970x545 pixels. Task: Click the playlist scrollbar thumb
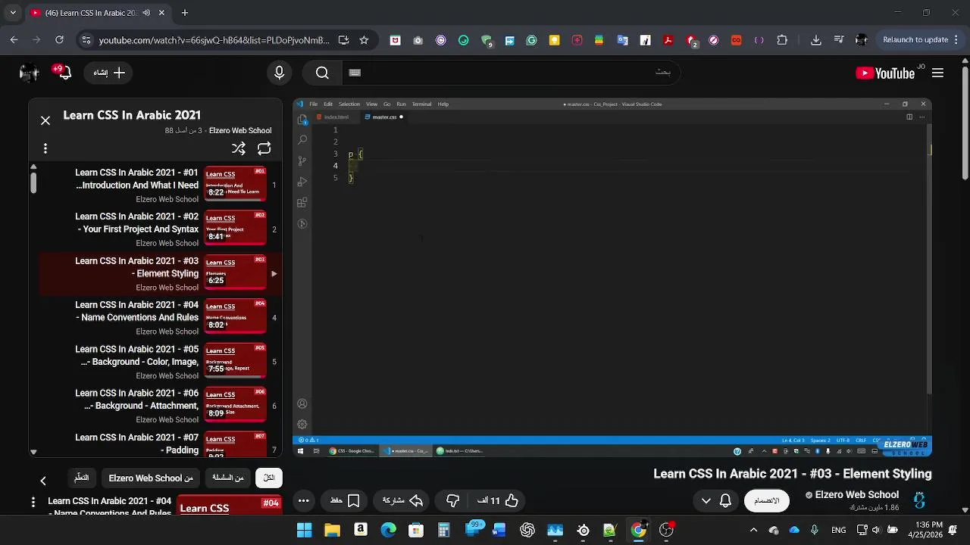coord(33,182)
